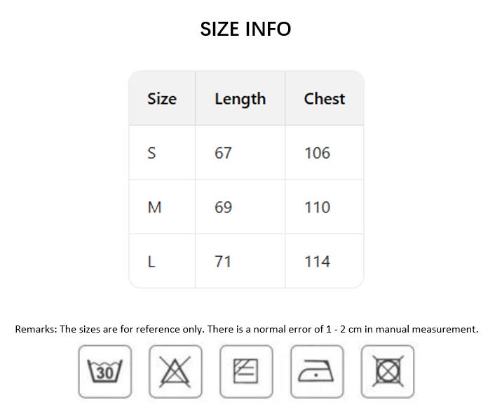Click the Length column header
Screen dimensions: 502x409
point(240,99)
